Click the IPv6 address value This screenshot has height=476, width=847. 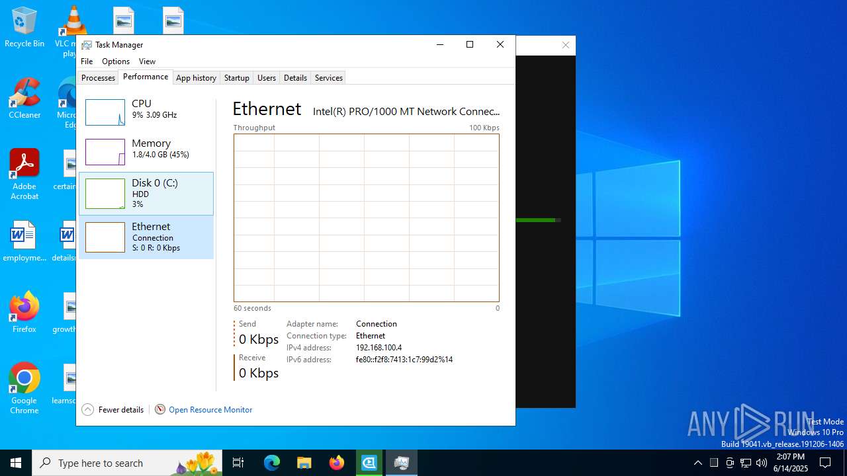pos(404,360)
